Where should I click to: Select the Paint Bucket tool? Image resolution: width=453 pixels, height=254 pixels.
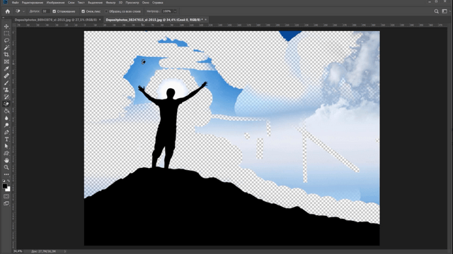point(6,111)
